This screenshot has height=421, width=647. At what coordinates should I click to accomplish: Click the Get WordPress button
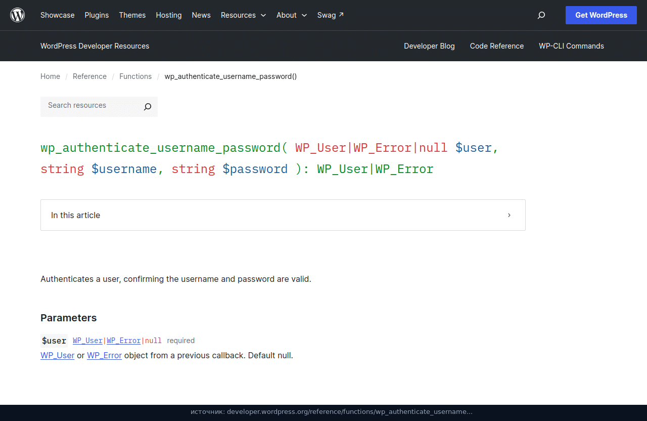[x=601, y=15]
